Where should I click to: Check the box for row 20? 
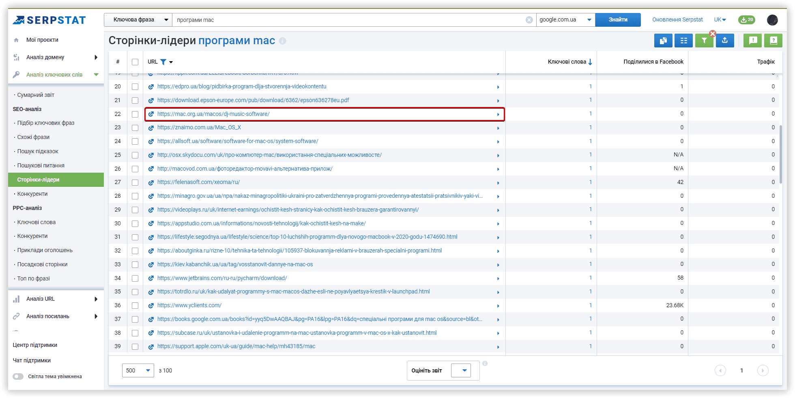(135, 87)
